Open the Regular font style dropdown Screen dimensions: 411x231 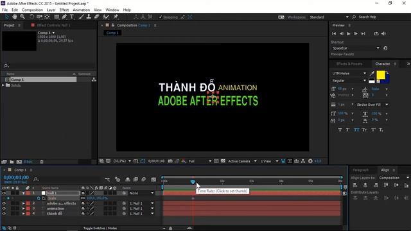pyautogui.click(x=349, y=81)
